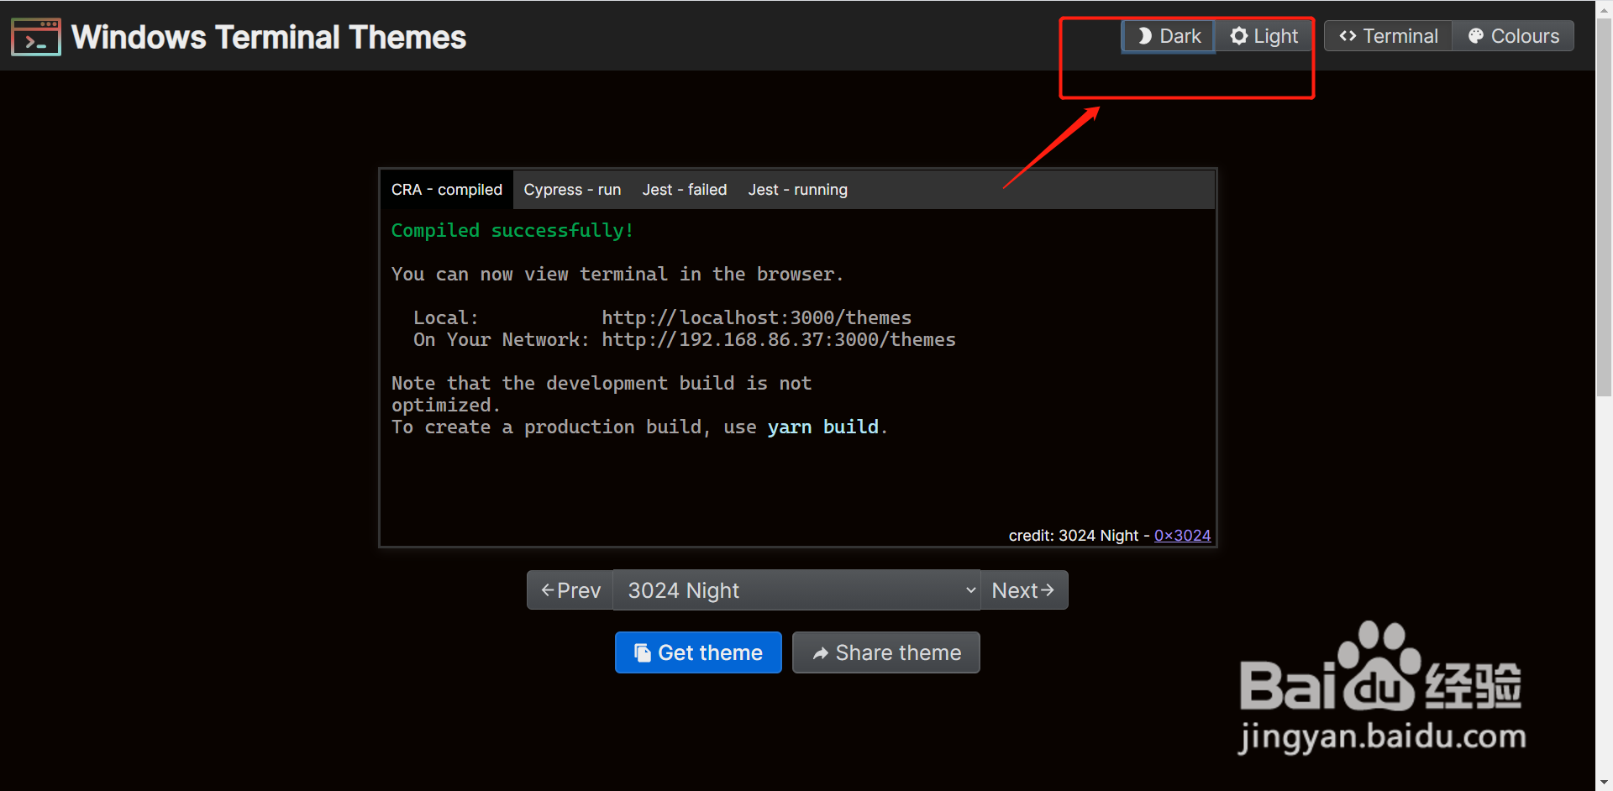Select the moon icon on the Dark button
1613x791 pixels.
pos(1144,36)
